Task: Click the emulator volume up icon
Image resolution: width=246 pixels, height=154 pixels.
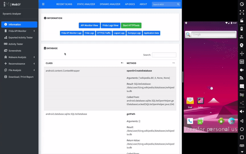Action: coord(242,111)
